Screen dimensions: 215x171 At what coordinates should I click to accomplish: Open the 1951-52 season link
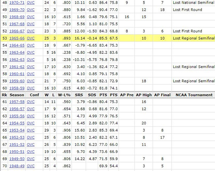point(17,145)
